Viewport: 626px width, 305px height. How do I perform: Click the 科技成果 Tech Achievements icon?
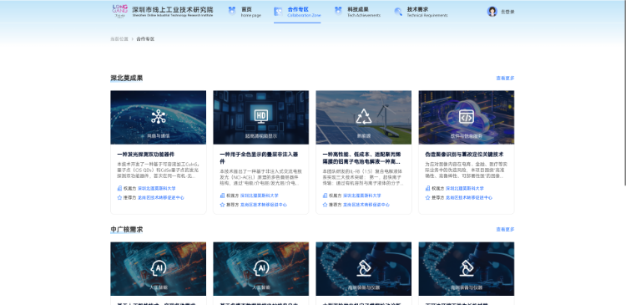[338, 11]
